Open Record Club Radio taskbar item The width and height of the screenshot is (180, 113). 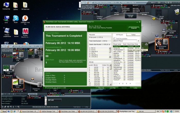29,111
